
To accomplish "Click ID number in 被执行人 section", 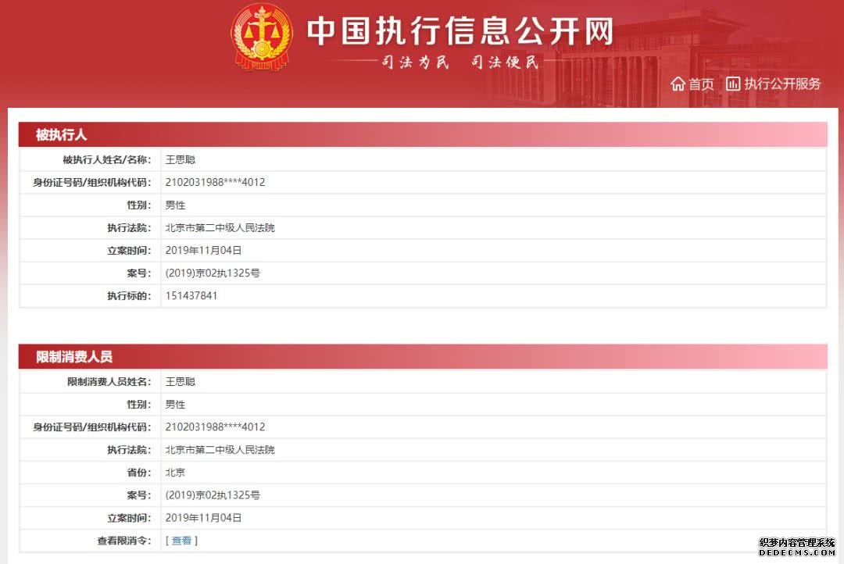I will pyautogui.click(x=215, y=183).
